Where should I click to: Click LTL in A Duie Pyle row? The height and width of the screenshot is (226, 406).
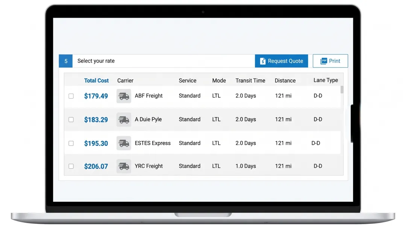point(217,119)
